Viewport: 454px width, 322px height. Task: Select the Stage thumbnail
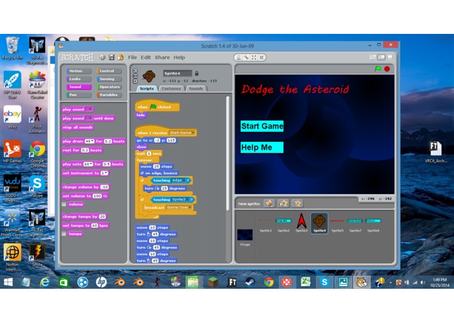pos(245,237)
